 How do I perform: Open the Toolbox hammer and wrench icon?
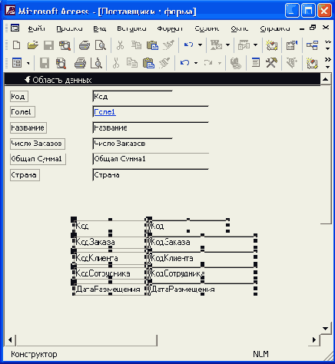click(271, 63)
